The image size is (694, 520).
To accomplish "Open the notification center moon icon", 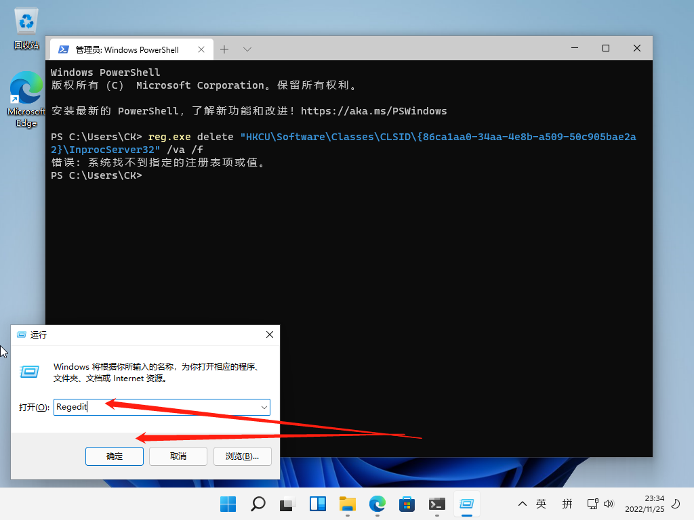I will click(x=676, y=504).
